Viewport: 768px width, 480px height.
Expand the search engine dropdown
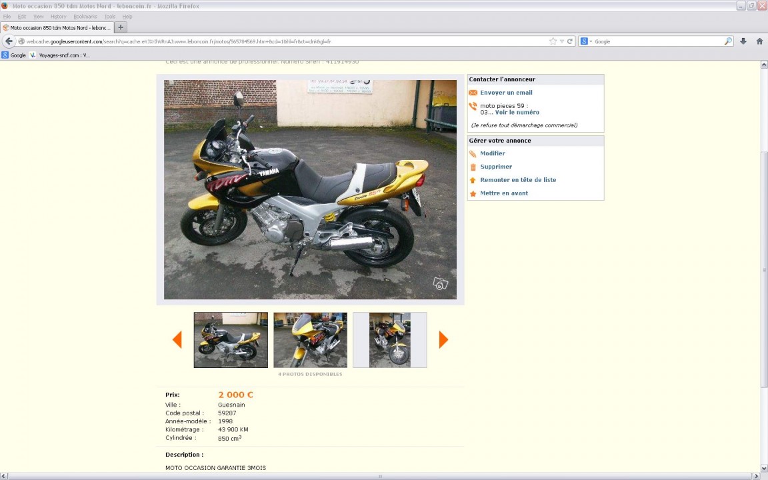pyautogui.click(x=586, y=41)
